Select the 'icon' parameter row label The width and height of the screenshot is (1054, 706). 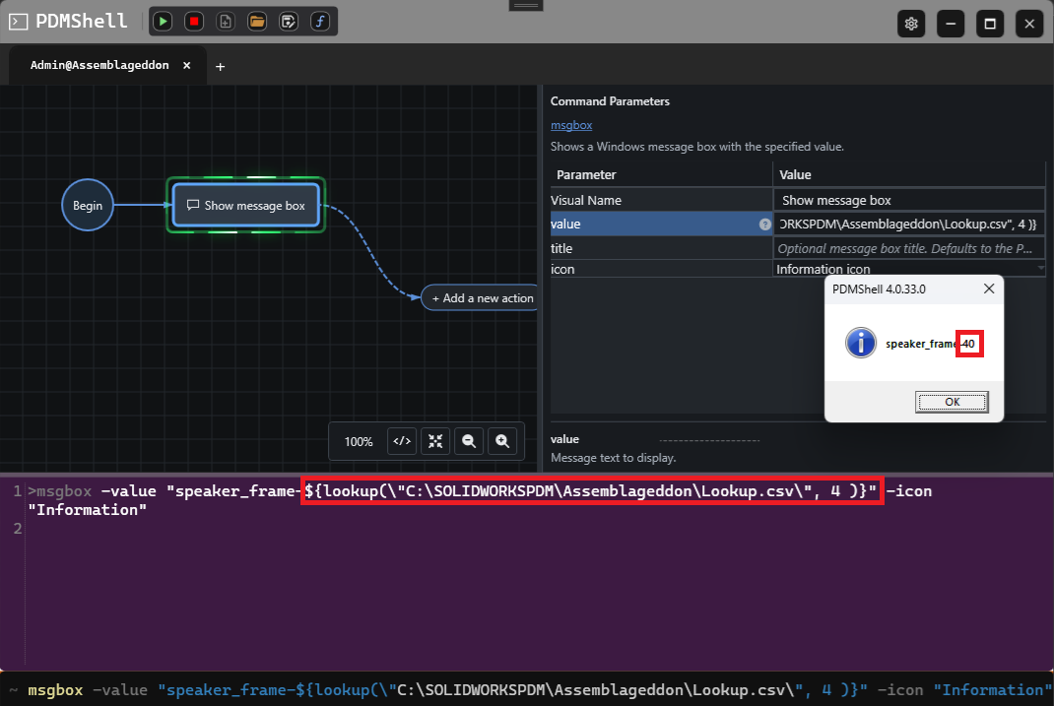coord(562,269)
